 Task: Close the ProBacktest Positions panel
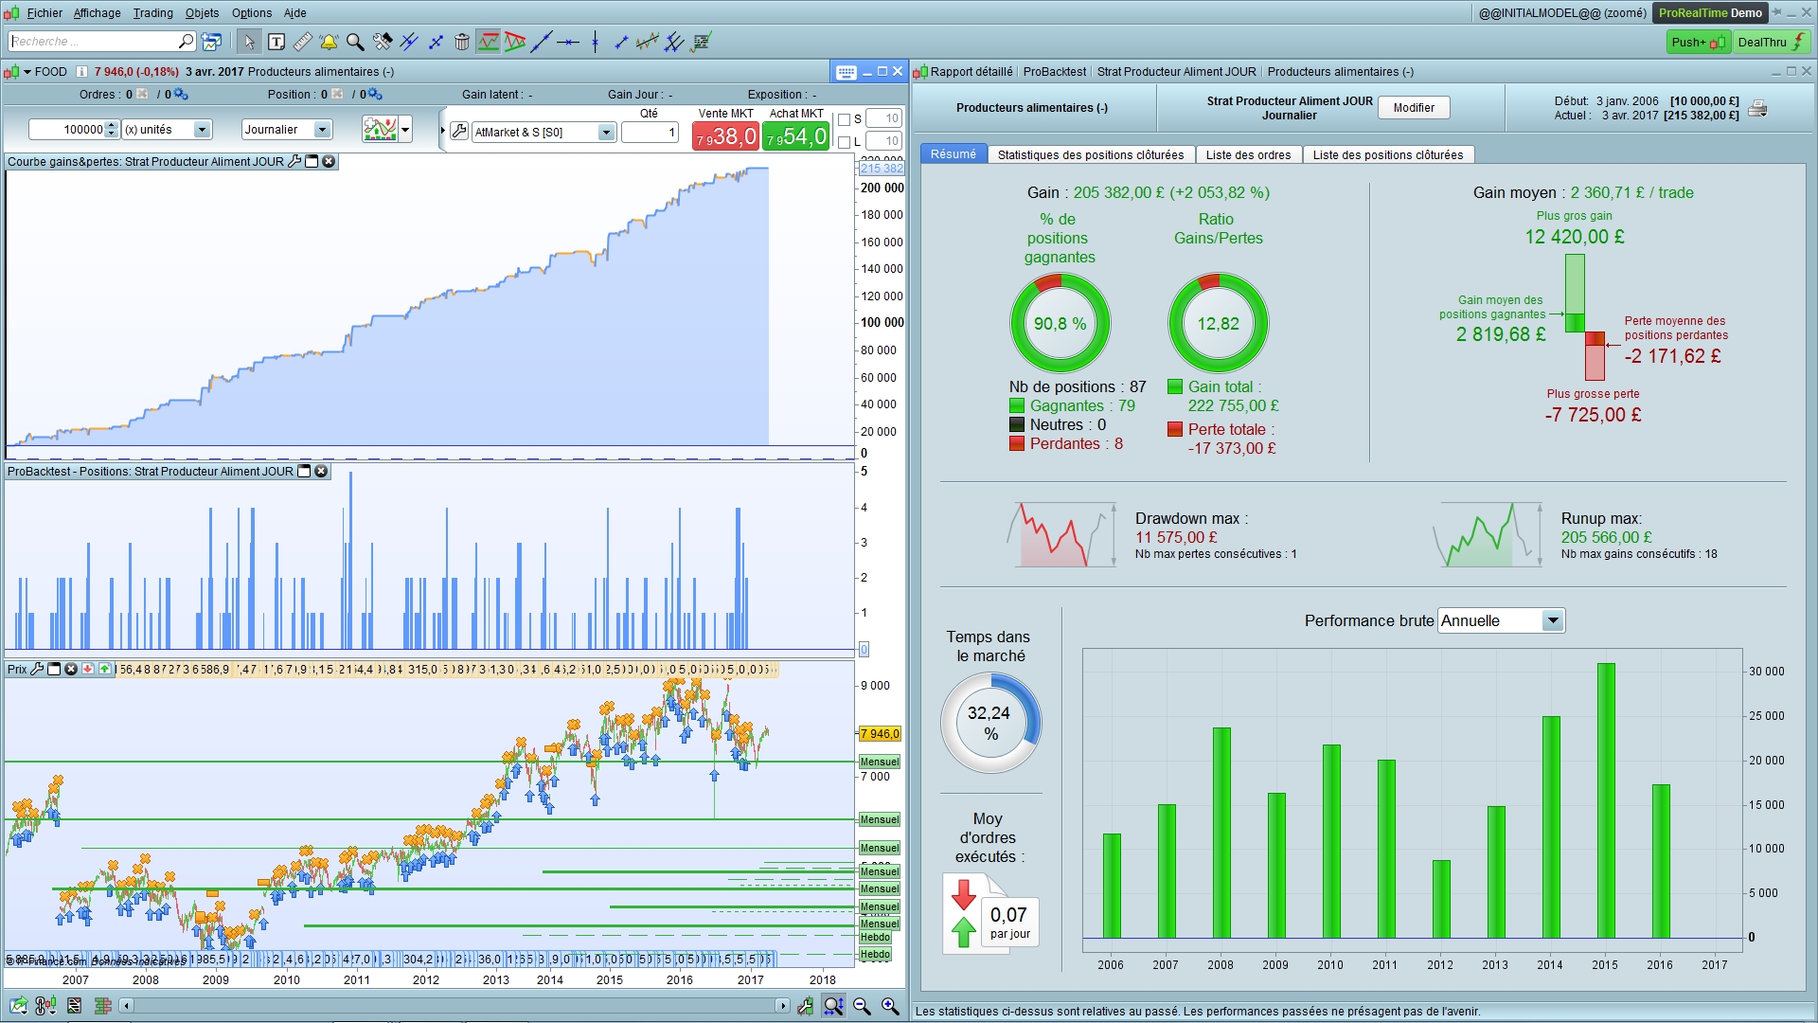(321, 472)
